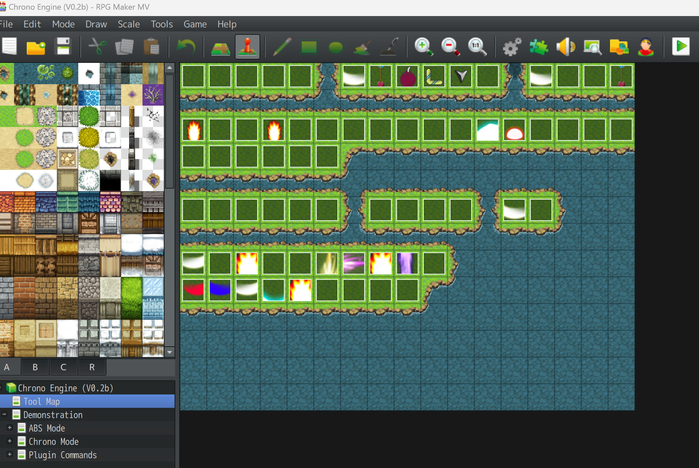Select the boomerang event on the map
Viewport: 699px width, 468px height.
click(x=434, y=76)
